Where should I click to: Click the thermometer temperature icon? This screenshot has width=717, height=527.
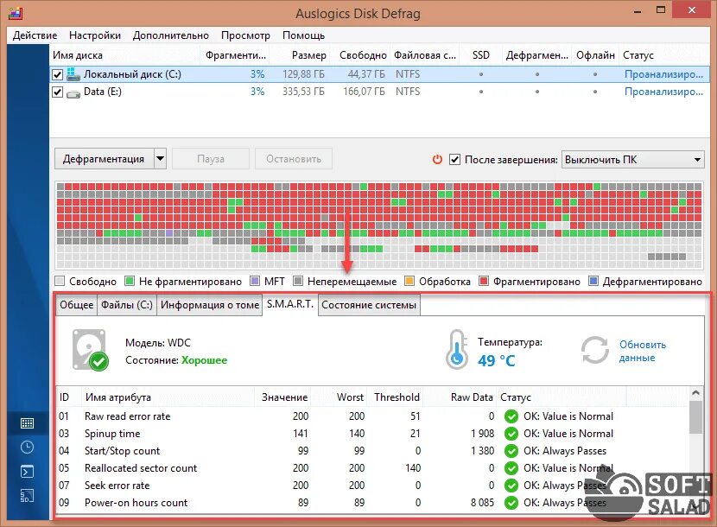[x=457, y=350]
